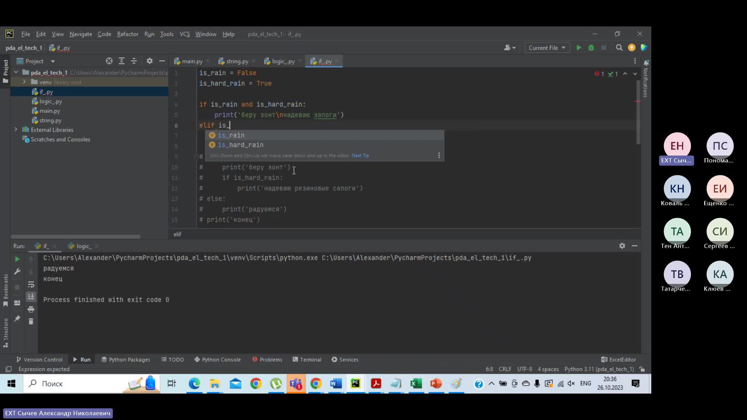
Task: Select string.py in project tree
Action: (x=50, y=121)
